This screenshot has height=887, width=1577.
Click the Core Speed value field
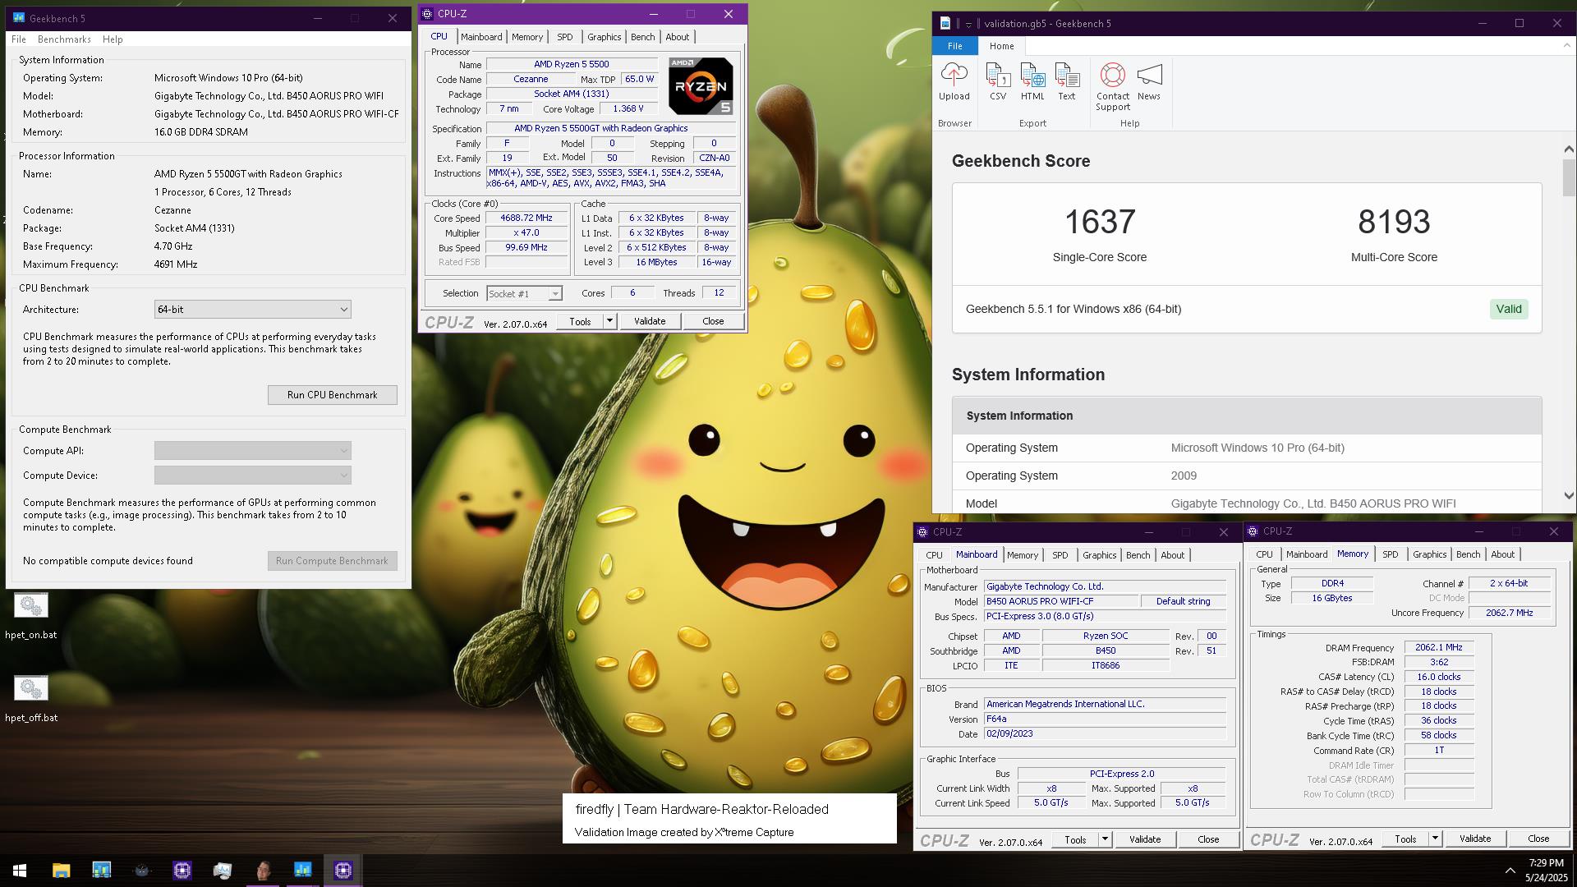point(526,218)
